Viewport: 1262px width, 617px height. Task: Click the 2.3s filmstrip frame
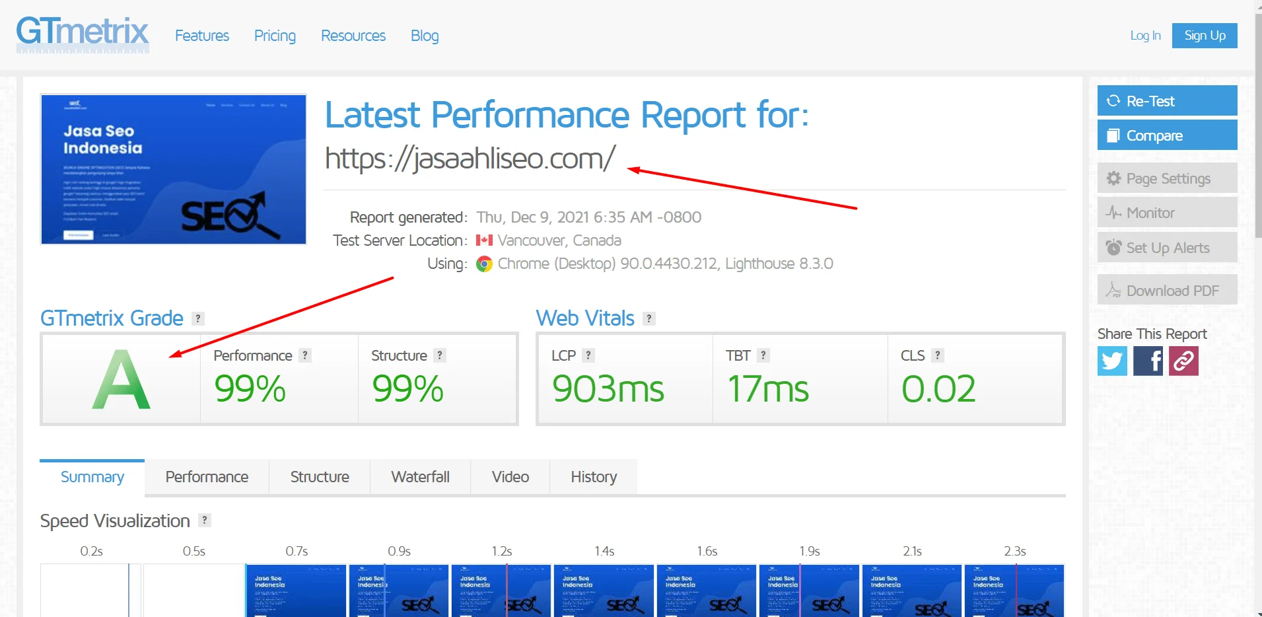pos(1014,591)
